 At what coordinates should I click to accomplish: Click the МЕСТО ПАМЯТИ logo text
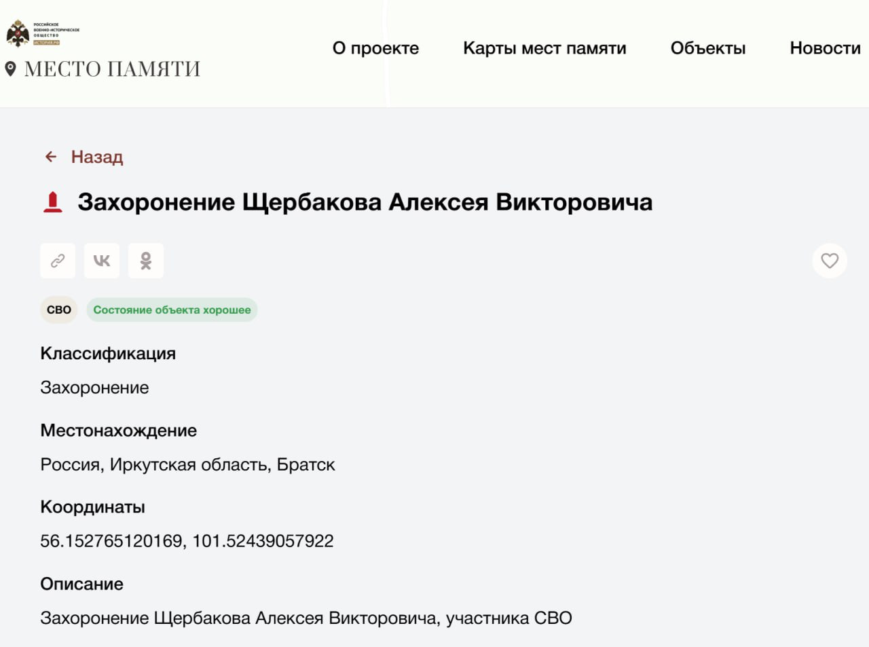pyautogui.click(x=113, y=69)
